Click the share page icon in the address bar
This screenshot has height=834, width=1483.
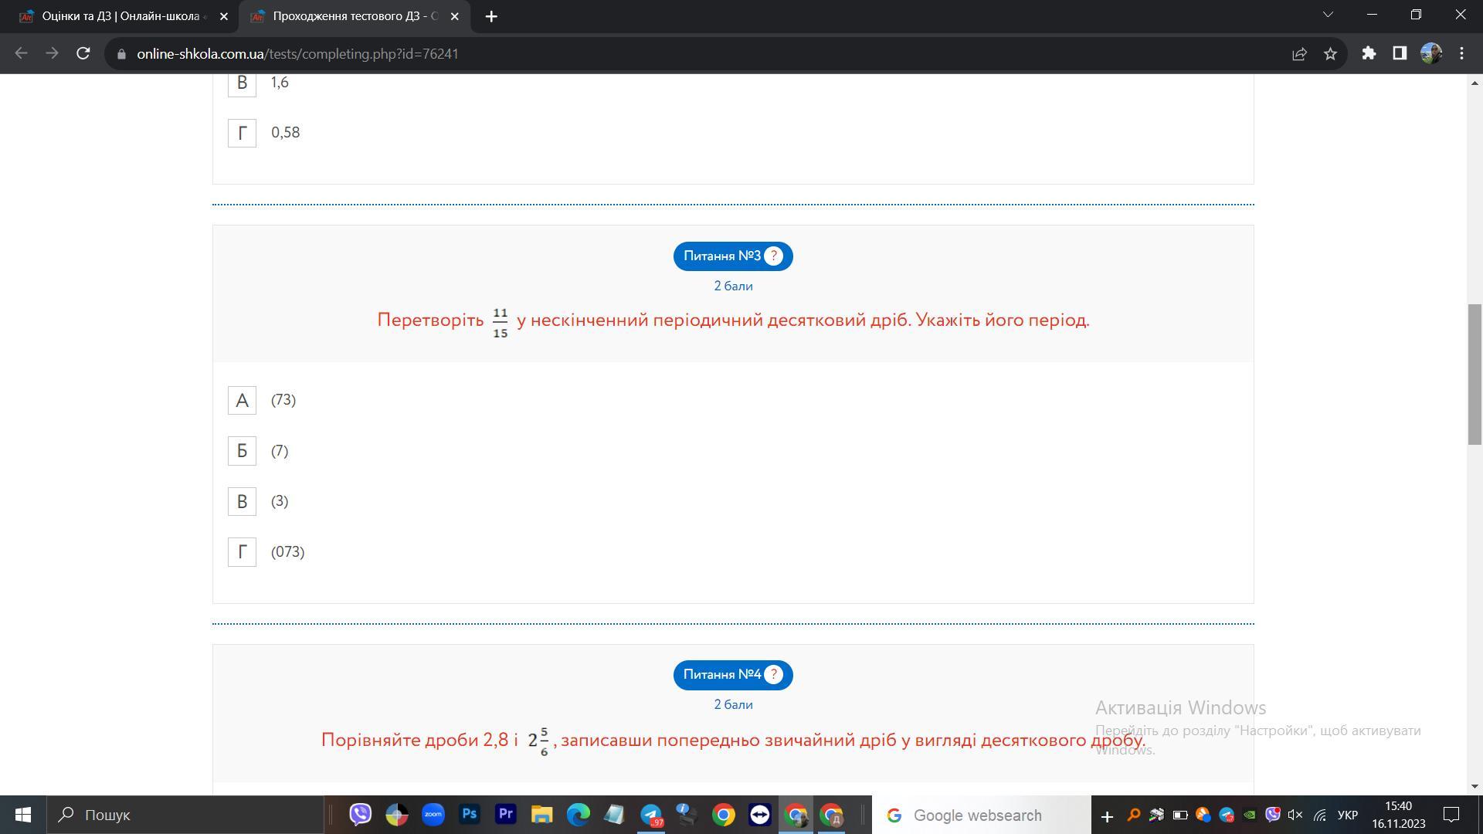tap(1299, 54)
